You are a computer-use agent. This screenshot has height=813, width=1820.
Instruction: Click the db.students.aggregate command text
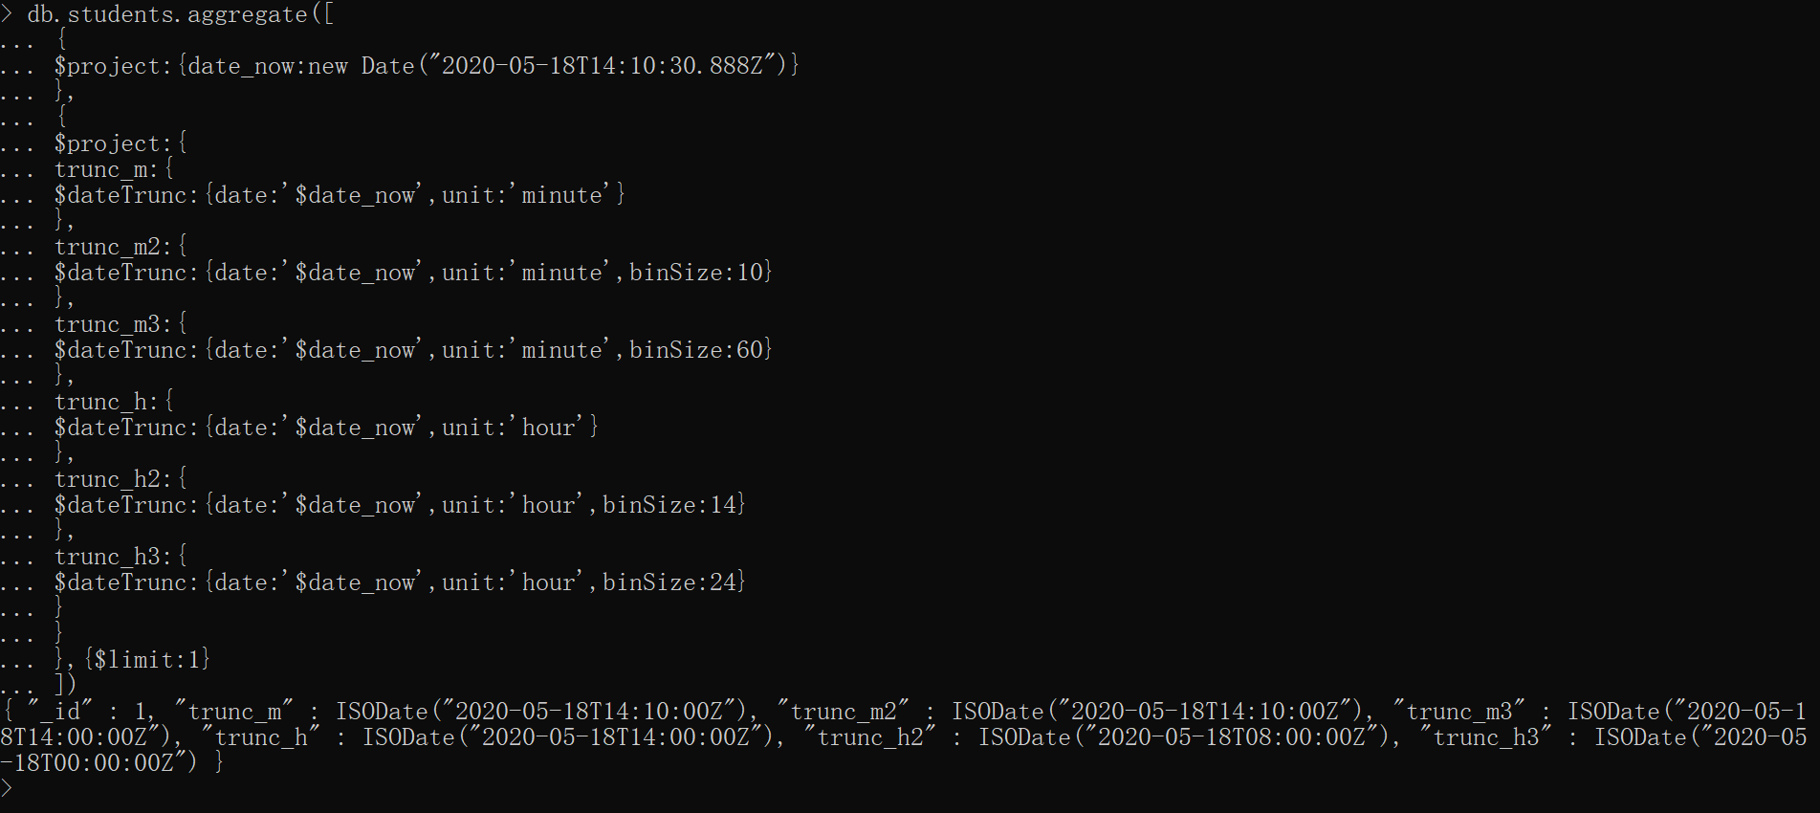click(167, 14)
